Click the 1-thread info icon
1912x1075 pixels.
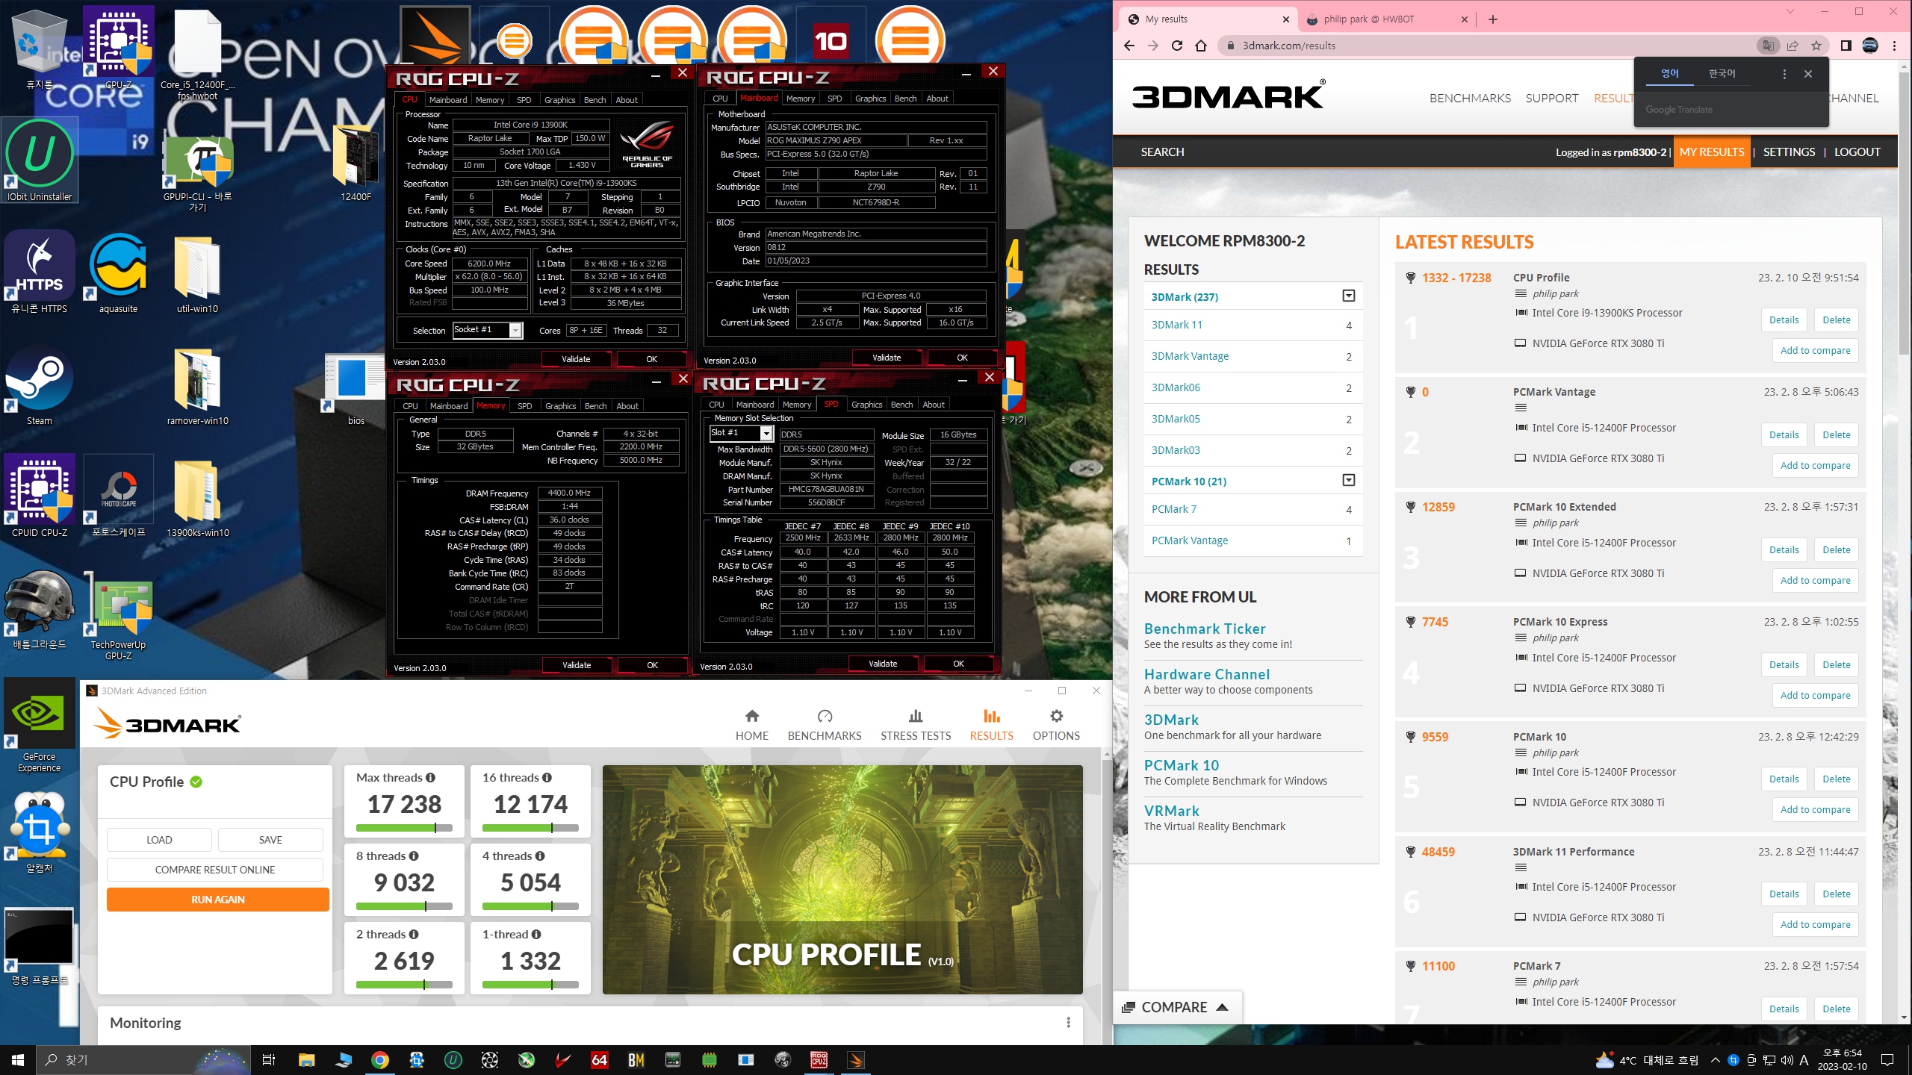tap(536, 934)
